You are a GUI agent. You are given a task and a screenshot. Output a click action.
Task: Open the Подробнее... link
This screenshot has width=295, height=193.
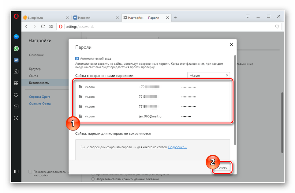click(x=177, y=147)
